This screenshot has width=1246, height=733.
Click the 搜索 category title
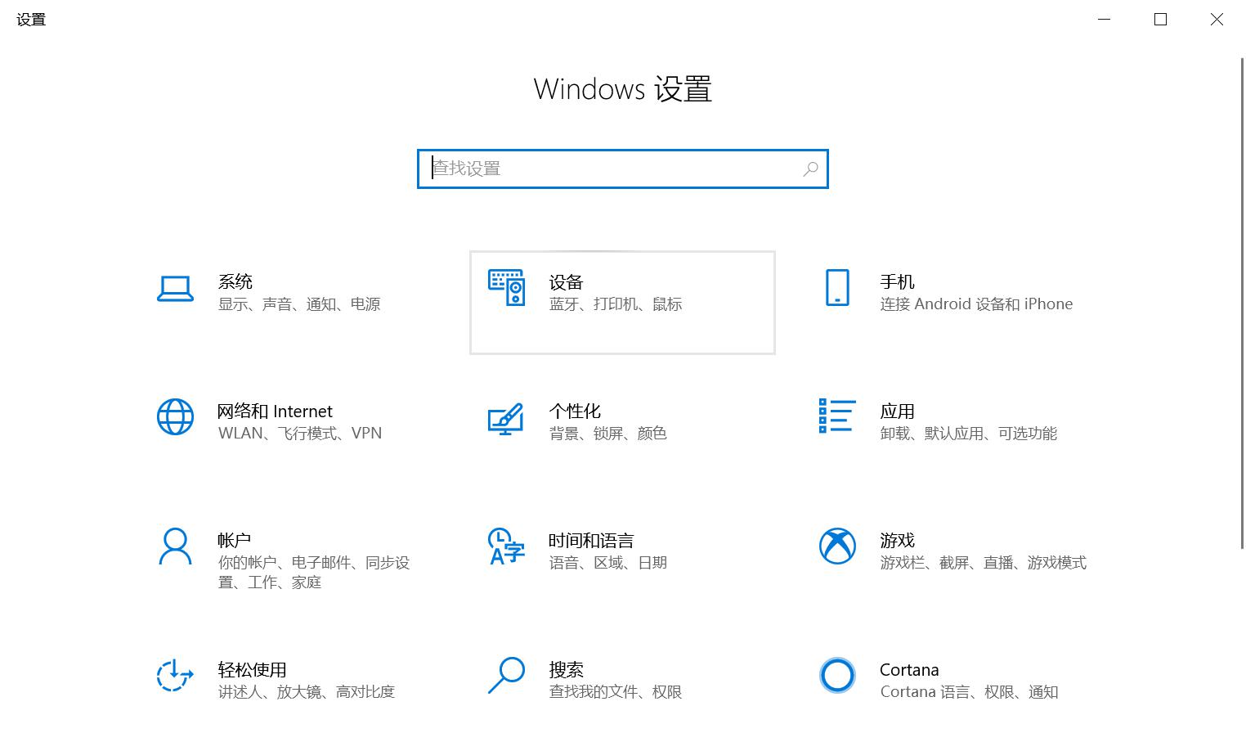[566, 669]
